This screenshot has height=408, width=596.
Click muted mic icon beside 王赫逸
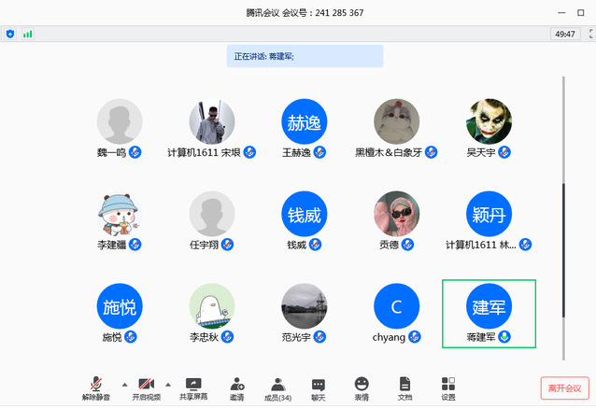click(319, 152)
